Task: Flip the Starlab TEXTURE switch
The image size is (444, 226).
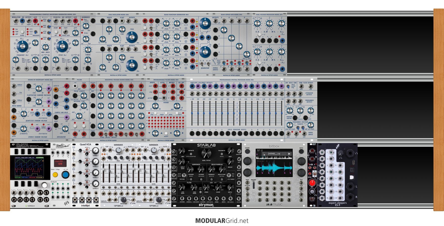Action: 184,175
